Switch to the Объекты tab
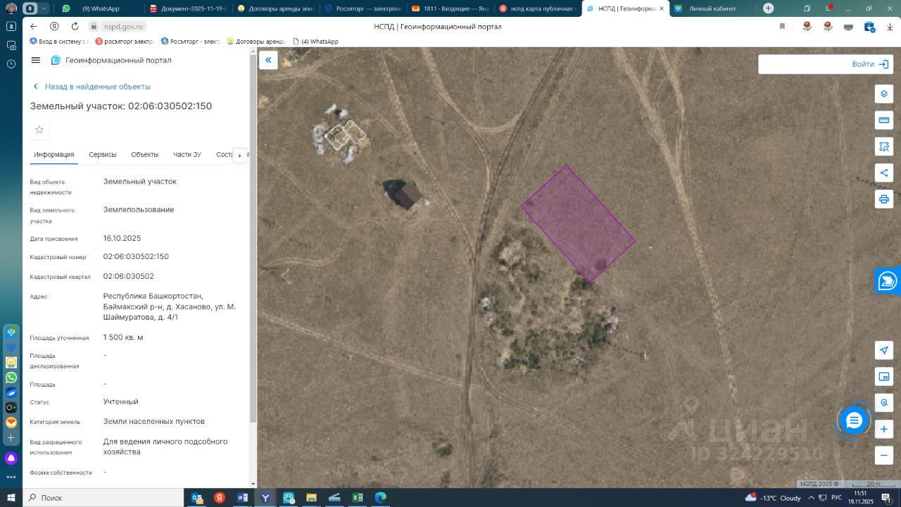The height and width of the screenshot is (507, 901). [x=145, y=154]
